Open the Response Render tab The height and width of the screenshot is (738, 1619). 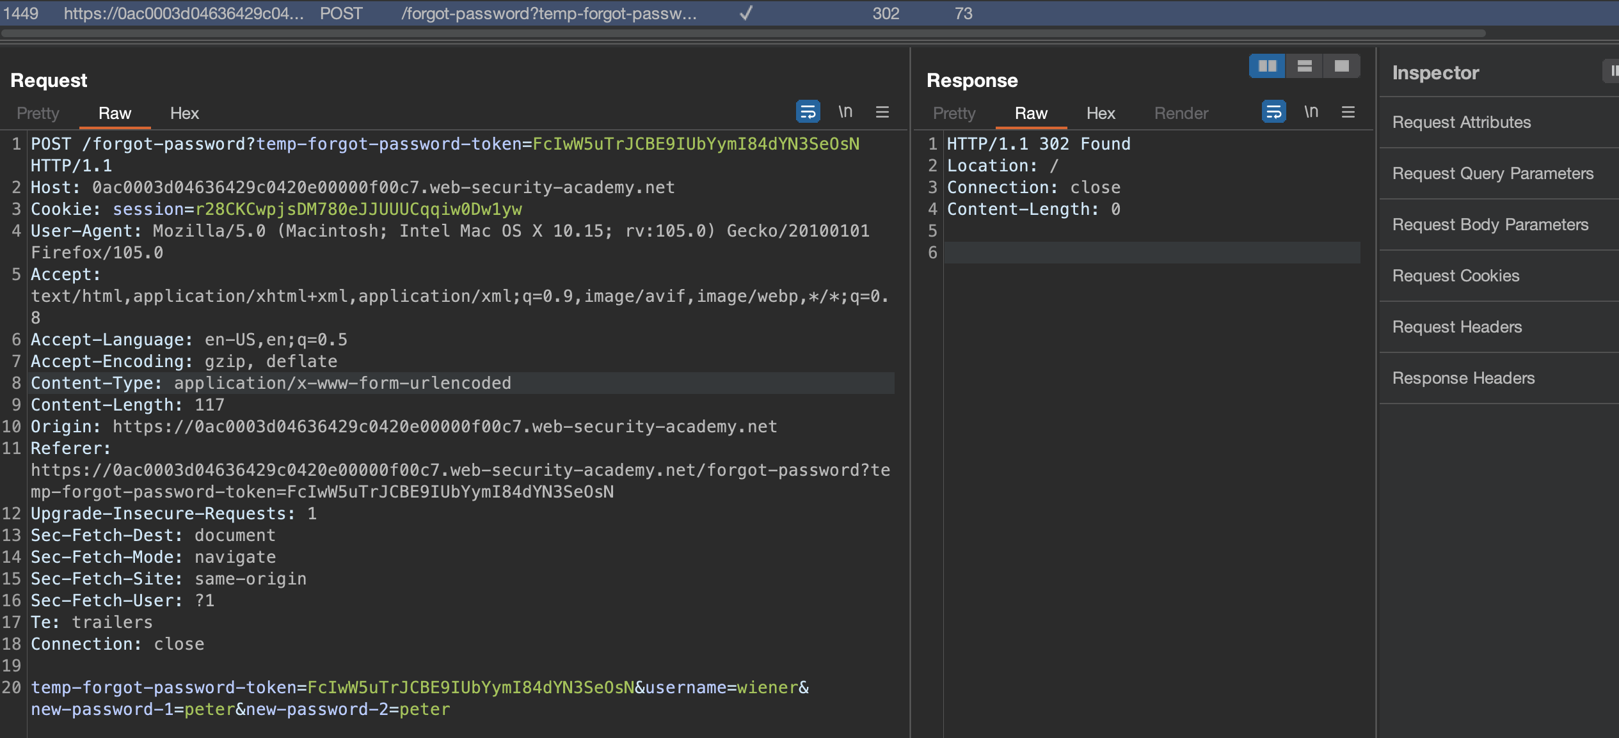(1181, 113)
